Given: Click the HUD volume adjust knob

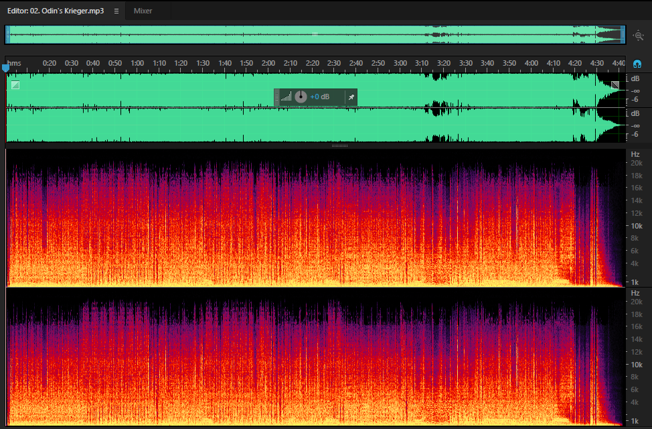Looking at the screenshot, I should point(301,97).
